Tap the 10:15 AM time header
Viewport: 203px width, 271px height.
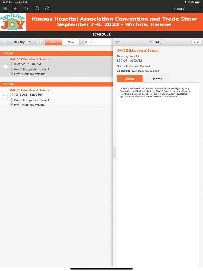pos(56,84)
